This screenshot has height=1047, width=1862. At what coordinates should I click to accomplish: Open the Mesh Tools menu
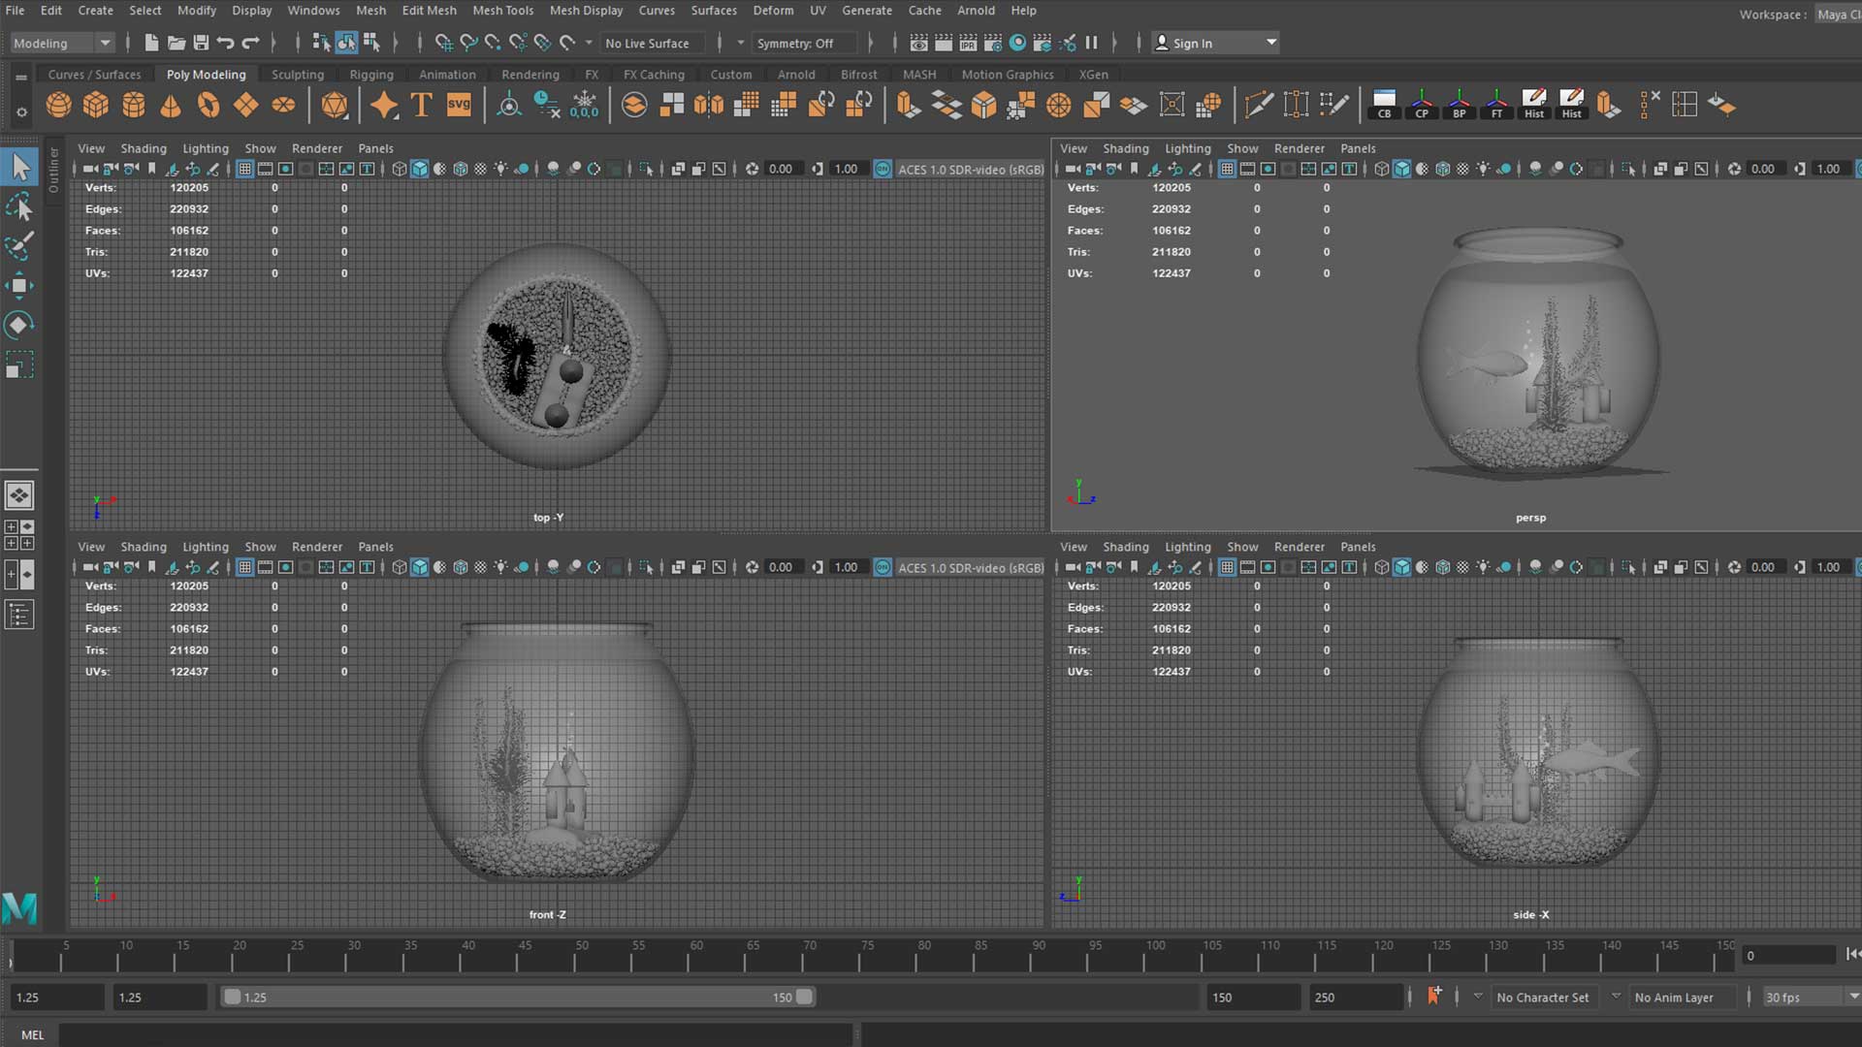[x=502, y=11]
